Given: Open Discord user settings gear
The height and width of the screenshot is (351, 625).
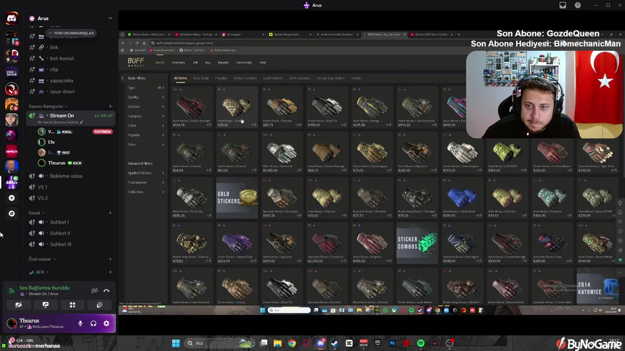Looking at the screenshot, I should (106, 323).
